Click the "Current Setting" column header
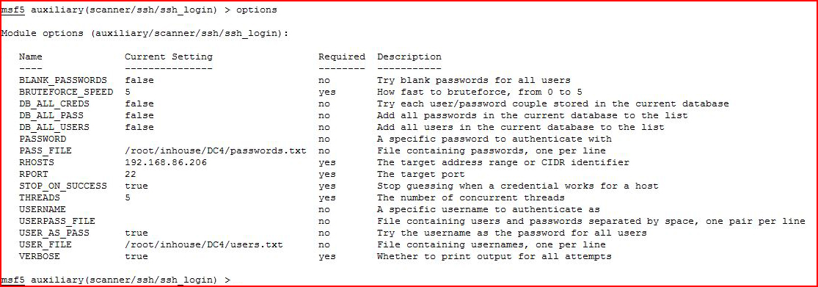 (169, 57)
